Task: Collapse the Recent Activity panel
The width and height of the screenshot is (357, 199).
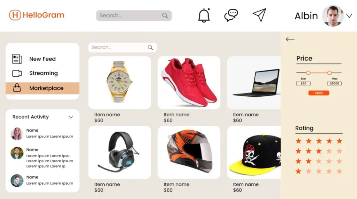Action: (71, 117)
